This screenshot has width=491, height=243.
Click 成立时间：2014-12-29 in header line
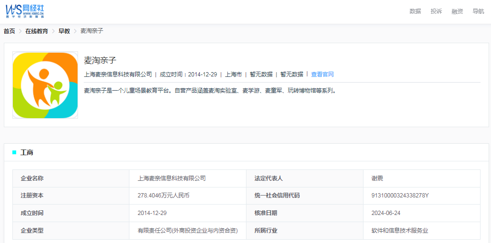click(188, 75)
